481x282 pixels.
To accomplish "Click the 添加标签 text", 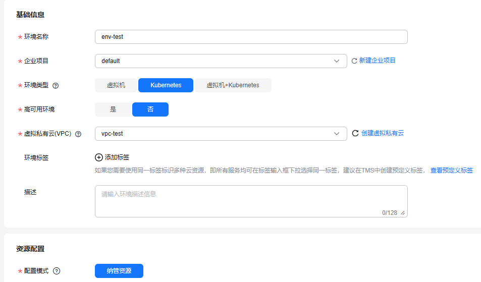I will click(x=117, y=157).
